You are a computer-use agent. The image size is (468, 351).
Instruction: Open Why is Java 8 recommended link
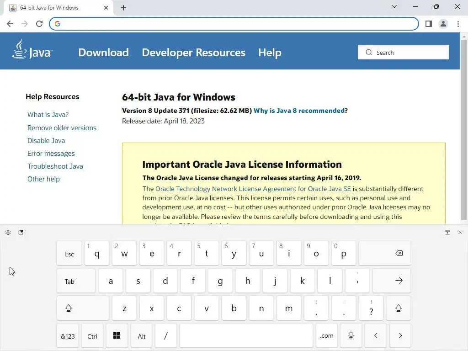point(299,111)
